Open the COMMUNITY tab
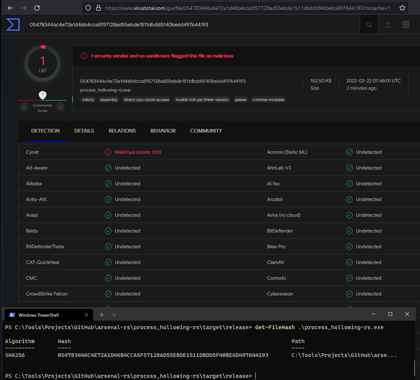The width and height of the screenshot is (420, 380). [206, 131]
